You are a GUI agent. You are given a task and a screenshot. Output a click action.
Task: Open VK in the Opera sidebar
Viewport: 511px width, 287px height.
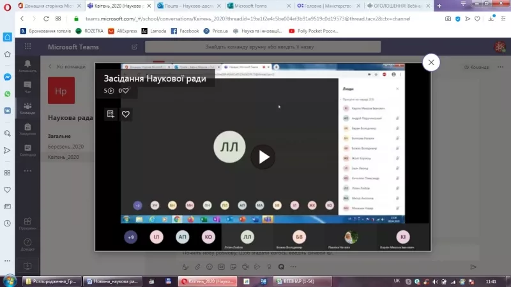7,110
